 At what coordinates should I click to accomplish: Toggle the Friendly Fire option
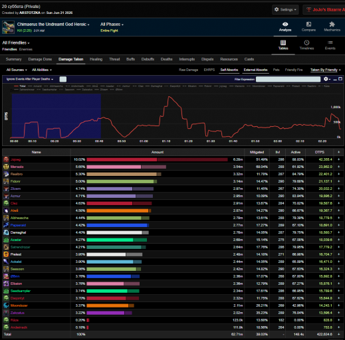coord(294,70)
